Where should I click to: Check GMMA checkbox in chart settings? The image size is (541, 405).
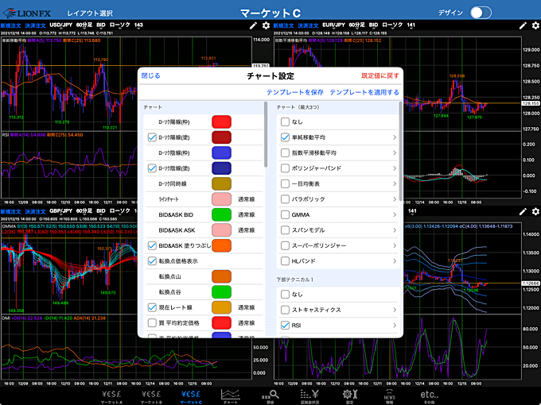tap(285, 214)
